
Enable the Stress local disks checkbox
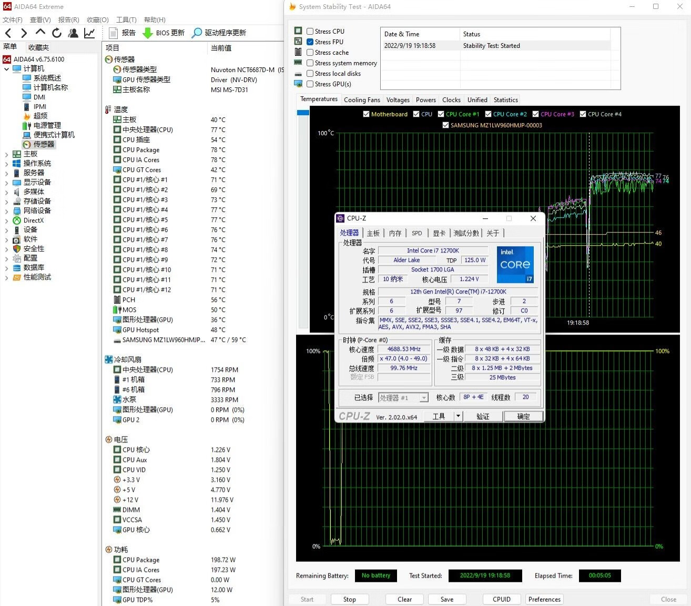point(310,74)
